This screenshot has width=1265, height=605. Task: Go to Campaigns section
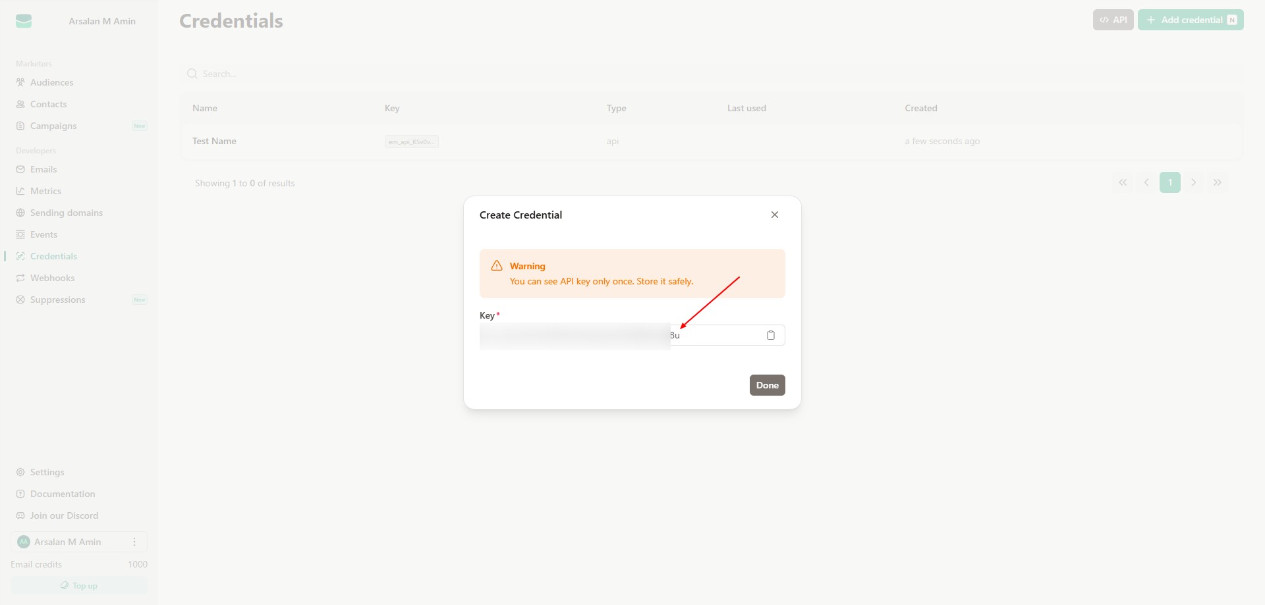click(x=53, y=126)
